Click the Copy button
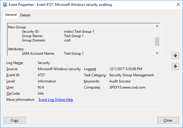Screen dimensions: 183x128 point(15,120)
